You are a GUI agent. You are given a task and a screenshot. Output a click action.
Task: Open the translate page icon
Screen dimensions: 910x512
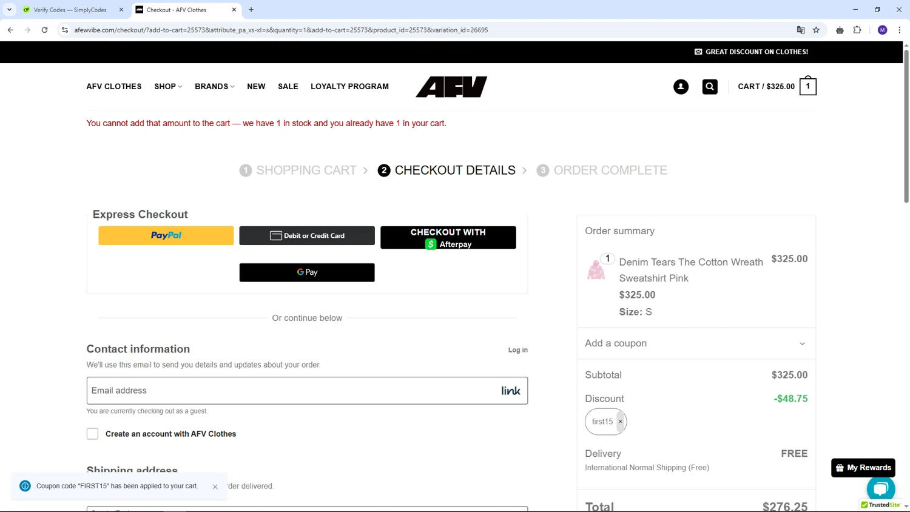coord(801,30)
